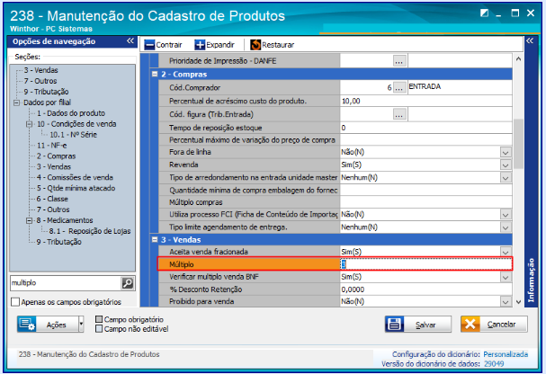Open lookup button for Cód.Comprador

[x=399, y=88]
